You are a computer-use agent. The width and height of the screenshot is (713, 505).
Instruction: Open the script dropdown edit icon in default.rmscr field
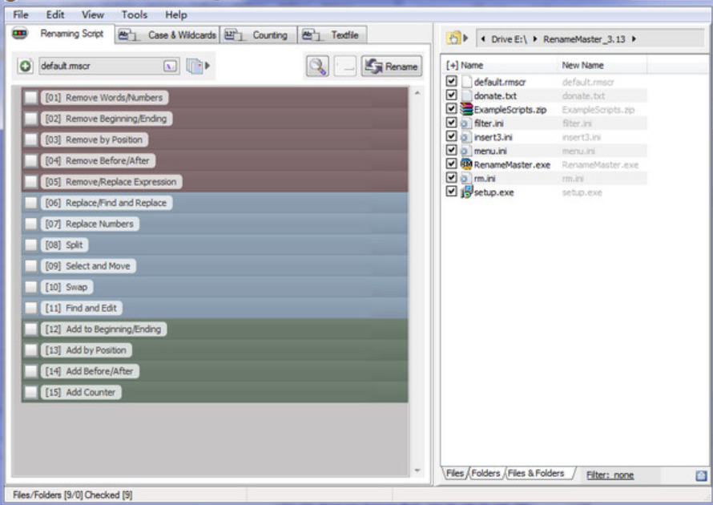click(x=170, y=67)
